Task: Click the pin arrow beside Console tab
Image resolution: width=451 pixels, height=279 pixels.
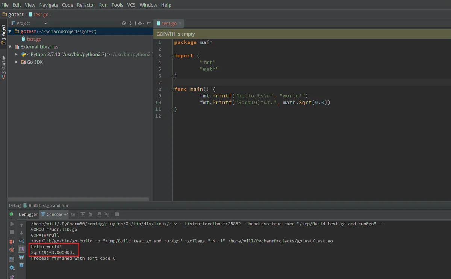Action: (66, 215)
